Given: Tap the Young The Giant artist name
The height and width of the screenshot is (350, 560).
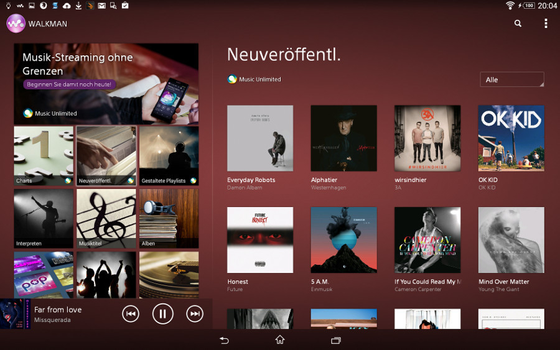Looking at the screenshot, I should tap(499, 289).
